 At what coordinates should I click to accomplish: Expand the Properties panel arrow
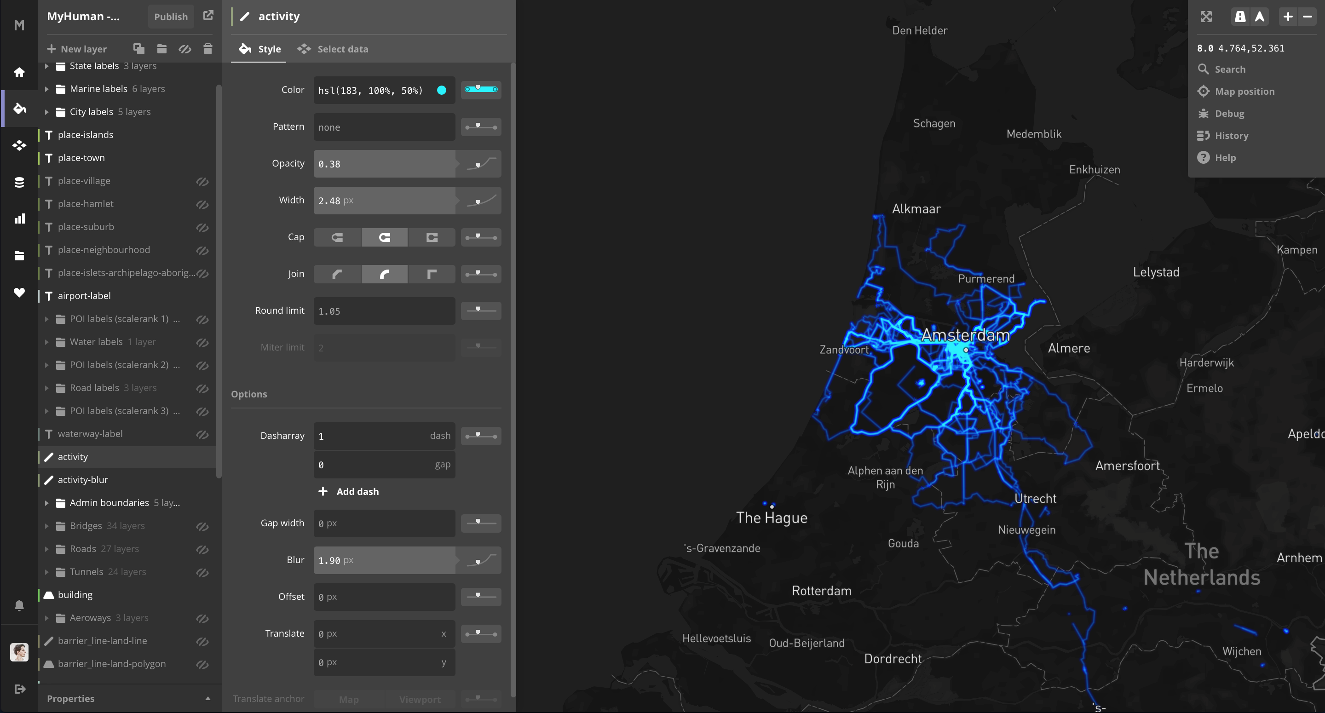pyautogui.click(x=208, y=698)
